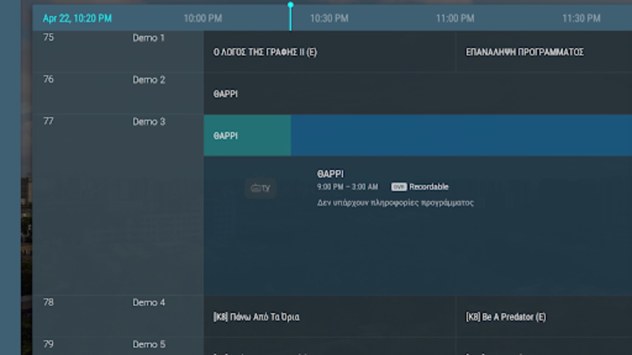Click the Apr 22, 10:20 PM date label

(x=77, y=19)
